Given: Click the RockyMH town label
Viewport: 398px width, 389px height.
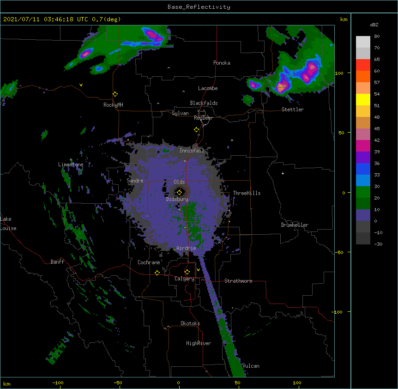Looking at the screenshot, I should [113, 105].
